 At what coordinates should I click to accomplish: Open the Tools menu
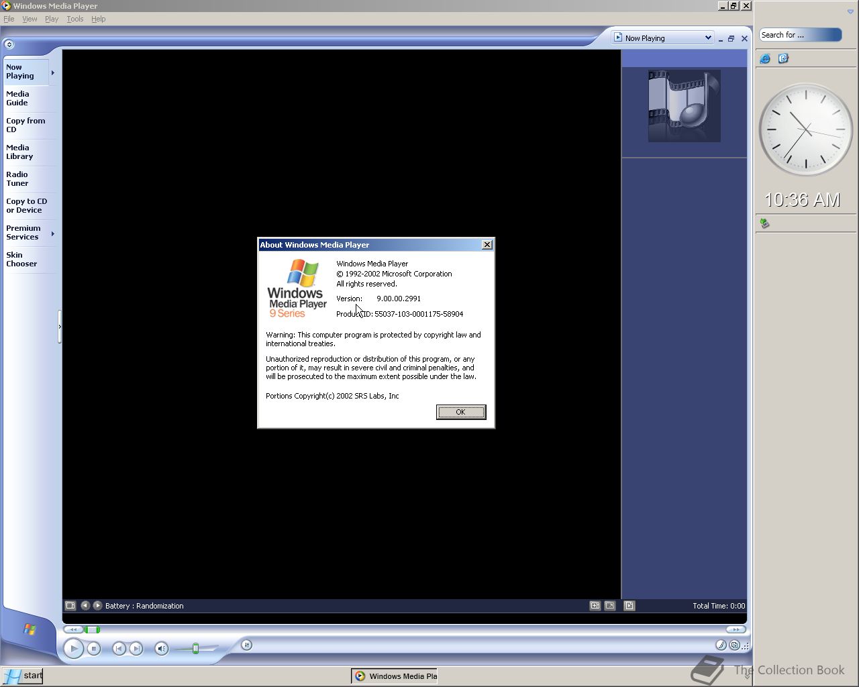point(75,19)
